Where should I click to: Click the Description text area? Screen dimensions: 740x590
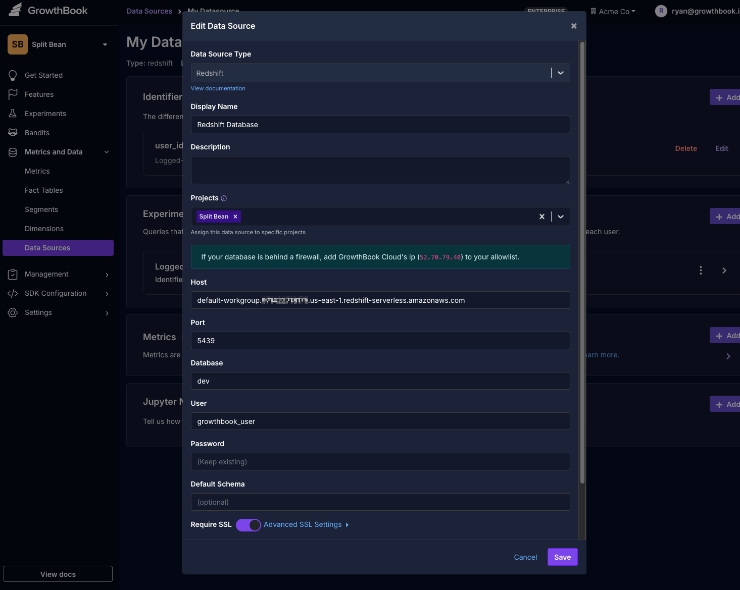tap(380, 170)
